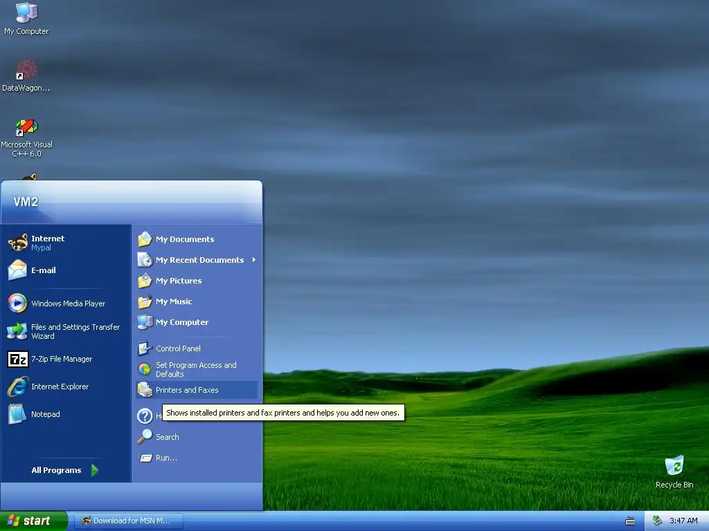This screenshot has width=709, height=531.
Task: Click Search text label
Action: tap(168, 437)
